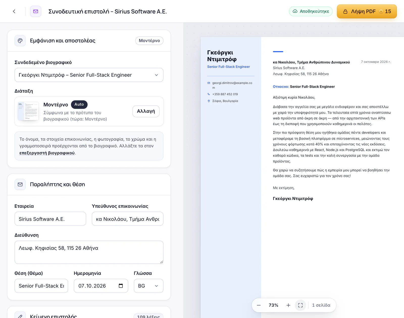This screenshot has height=318, width=404.
Task: Click the document title Συνοδευτική επιστολή – Sirius Software
Action: click(x=108, y=11)
